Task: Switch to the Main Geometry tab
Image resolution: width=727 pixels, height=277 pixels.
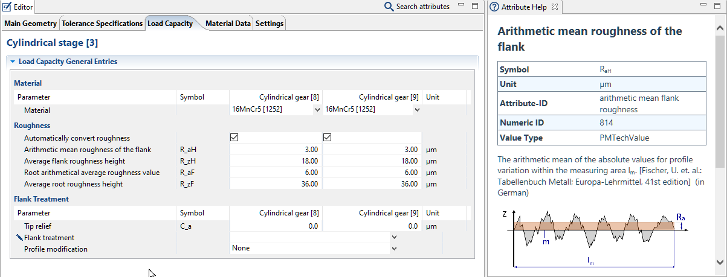Action: click(x=30, y=24)
